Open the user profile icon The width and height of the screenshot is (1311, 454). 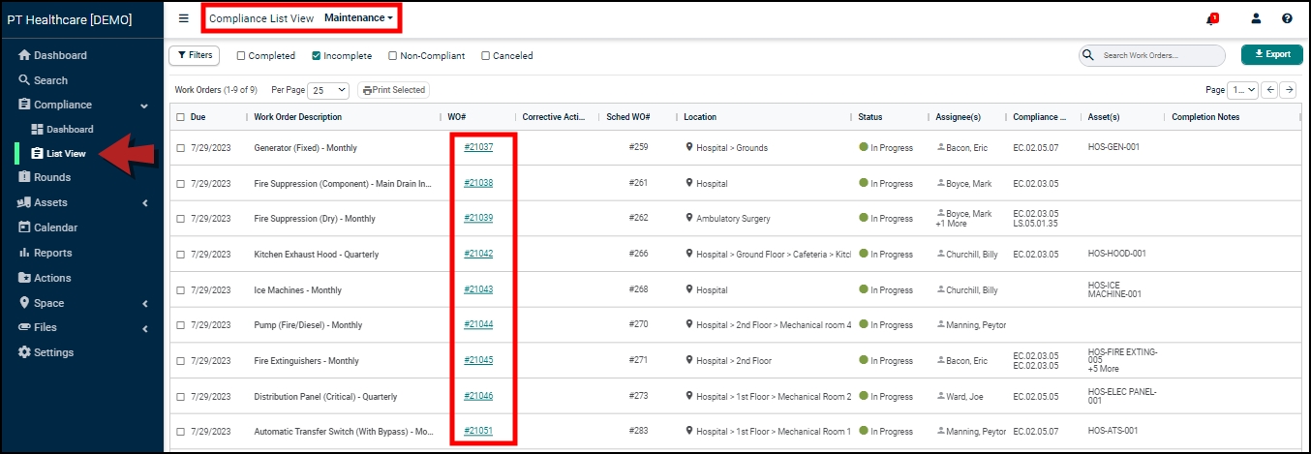(x=1257, y=18)
